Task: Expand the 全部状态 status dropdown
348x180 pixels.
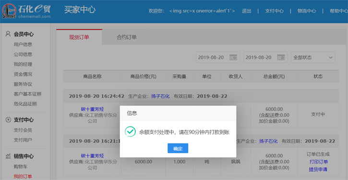Action: (x=313, y=58)
